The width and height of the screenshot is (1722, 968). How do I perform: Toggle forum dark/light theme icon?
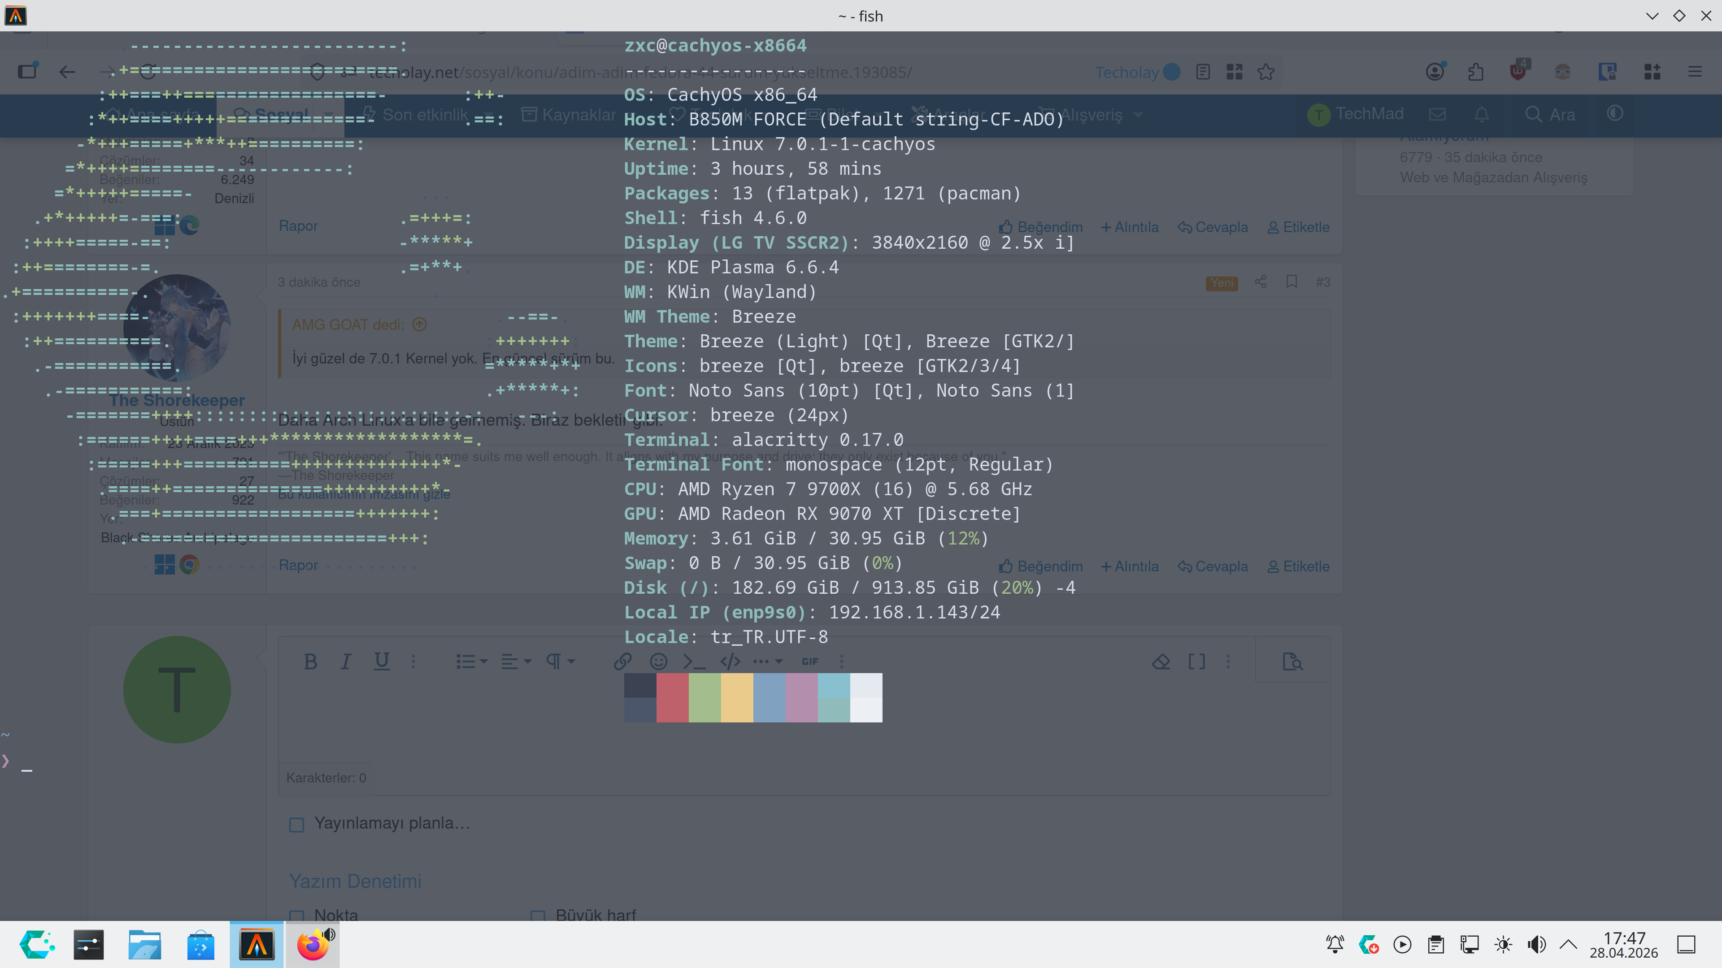[x=1615, y=113]
